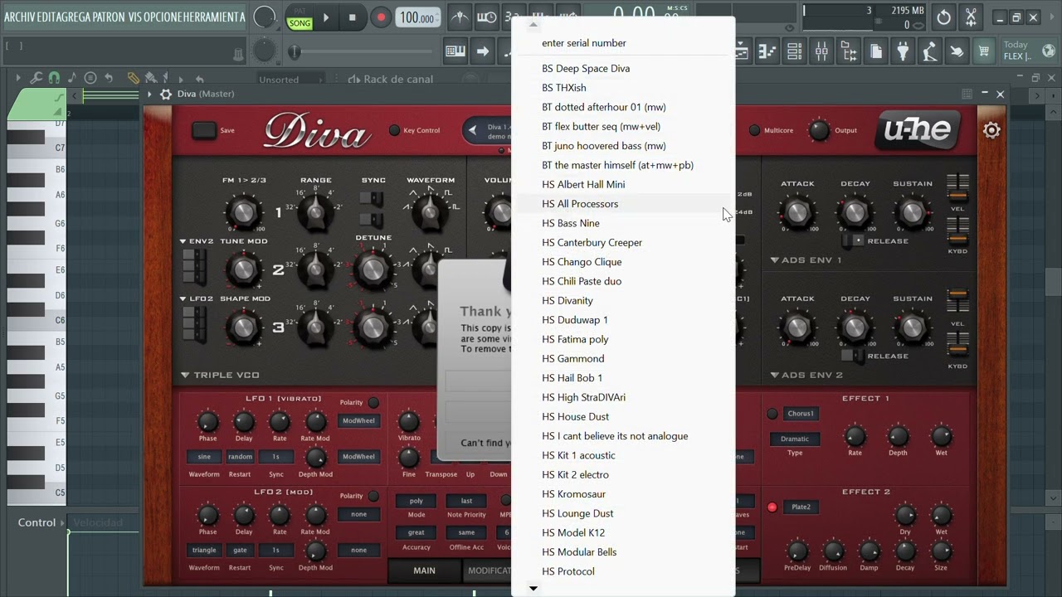Image resolution: width=1062 pixels, height=597 pixels.
Task: Open the ADS ENV 2 type selector
Action: coord(806,375)
